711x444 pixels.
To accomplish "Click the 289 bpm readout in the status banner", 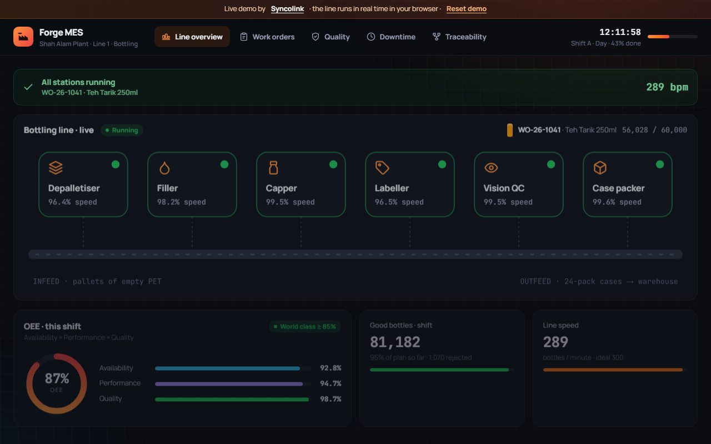I will pyautogui.click(x=667, y=87).
